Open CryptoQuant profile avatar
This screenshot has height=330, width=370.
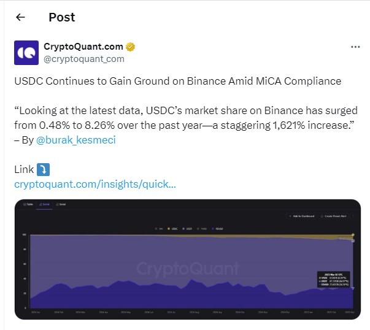pyautogui.click(x=26, y=53)
